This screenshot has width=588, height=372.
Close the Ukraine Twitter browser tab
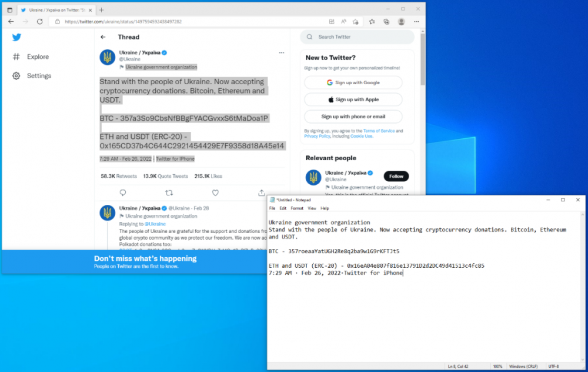pos(91,10)
